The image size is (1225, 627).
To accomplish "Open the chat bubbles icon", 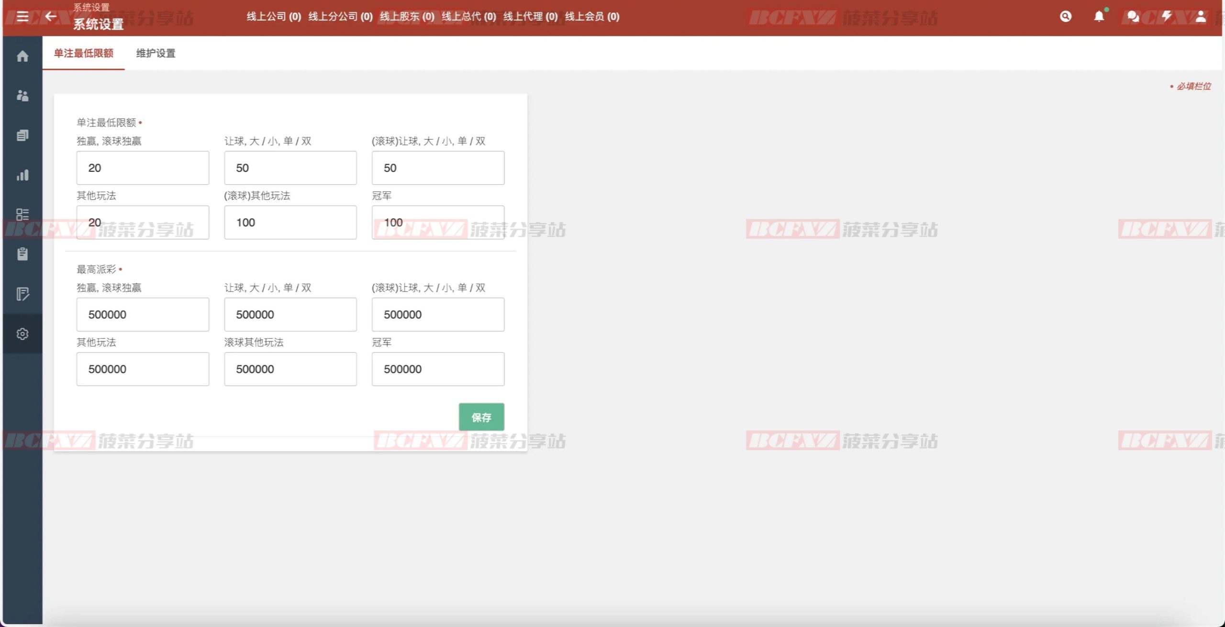I will point(1133,17).
